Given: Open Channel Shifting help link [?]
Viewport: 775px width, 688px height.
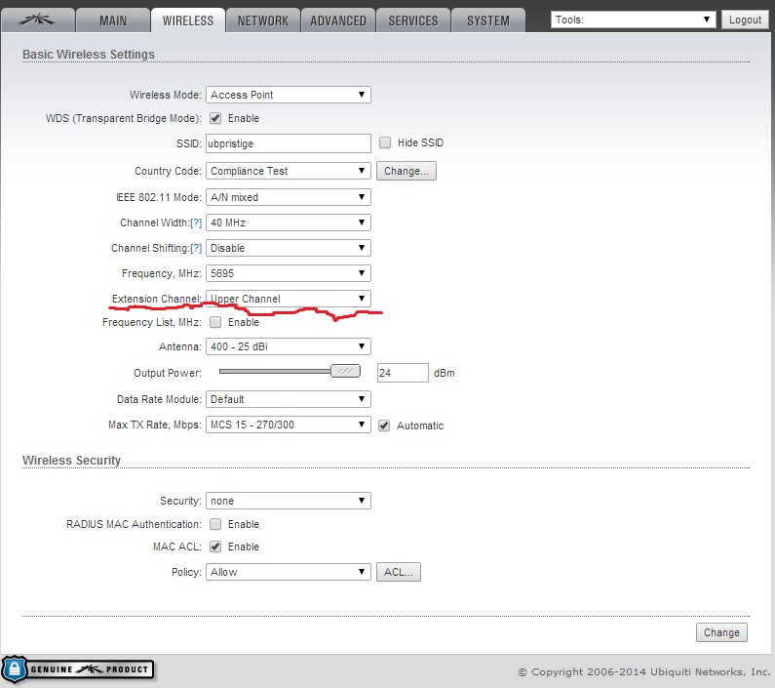Looking at the screenshot, I should click(x=196, y=248).
